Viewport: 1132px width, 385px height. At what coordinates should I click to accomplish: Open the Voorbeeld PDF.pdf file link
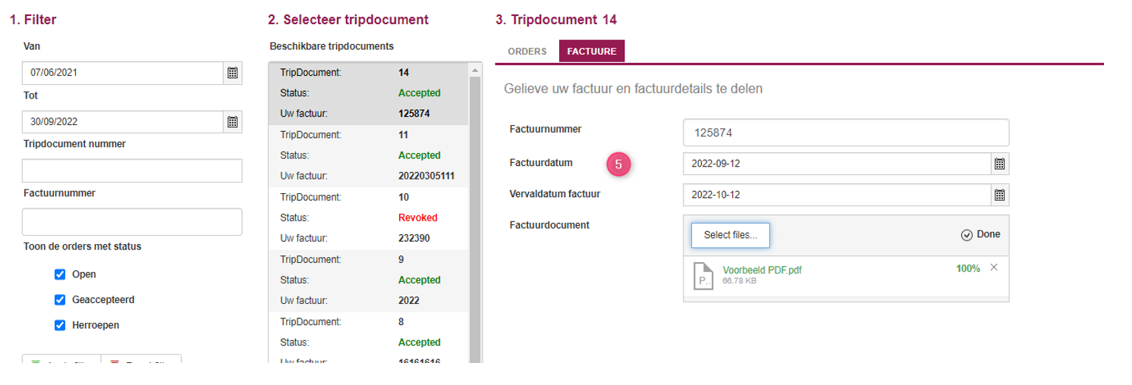click(763, 270)
